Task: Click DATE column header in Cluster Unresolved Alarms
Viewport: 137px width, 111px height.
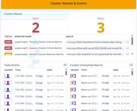Action: (116, 70)
